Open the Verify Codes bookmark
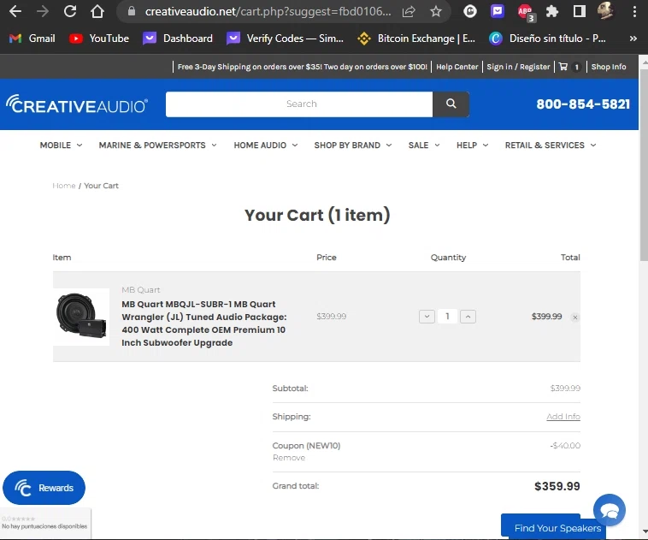Viewport: 648px width, 540px height. click(286, 39)
